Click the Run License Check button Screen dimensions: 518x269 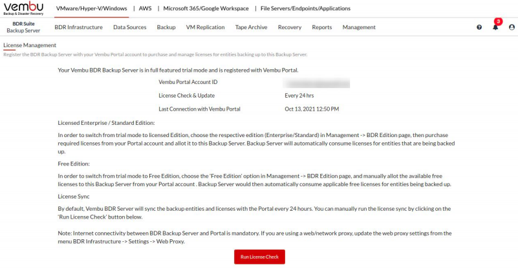click(x=259, y=257)
